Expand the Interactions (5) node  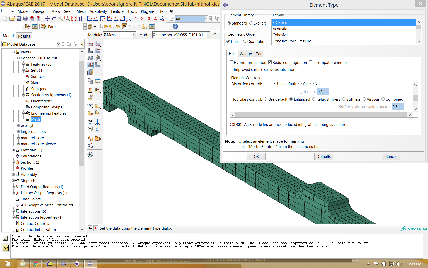click(x=14, y=211)
